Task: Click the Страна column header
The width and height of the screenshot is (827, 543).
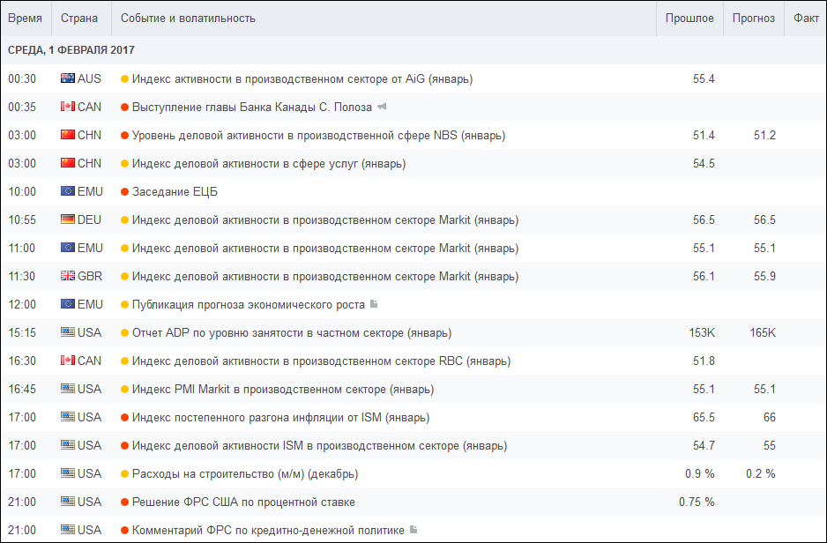Action: coord(79,19)
